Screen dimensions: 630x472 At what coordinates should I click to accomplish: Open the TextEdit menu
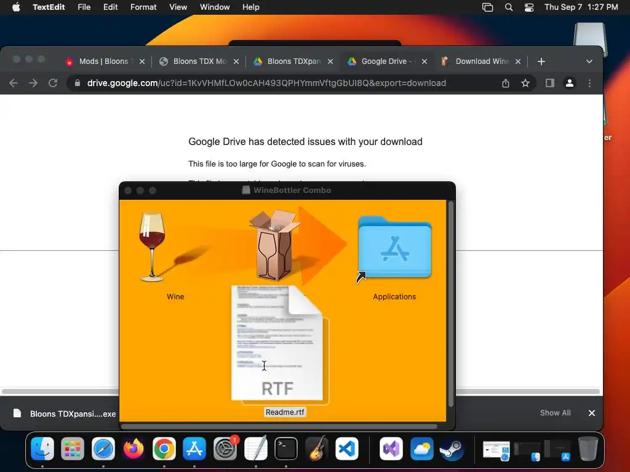point(49,7)
